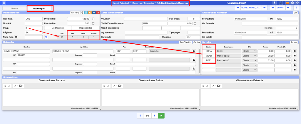Open the Modificadores button

[58, 28]
